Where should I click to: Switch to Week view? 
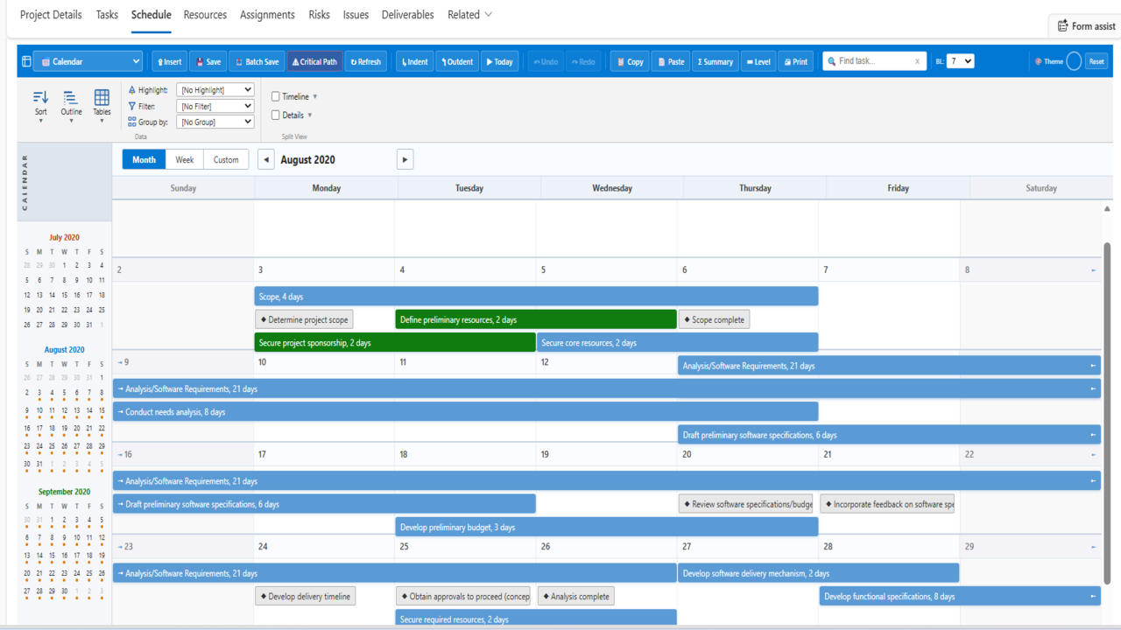click(185, 160)
